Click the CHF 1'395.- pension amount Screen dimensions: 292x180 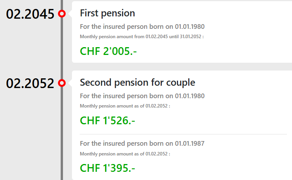[107, 168]
